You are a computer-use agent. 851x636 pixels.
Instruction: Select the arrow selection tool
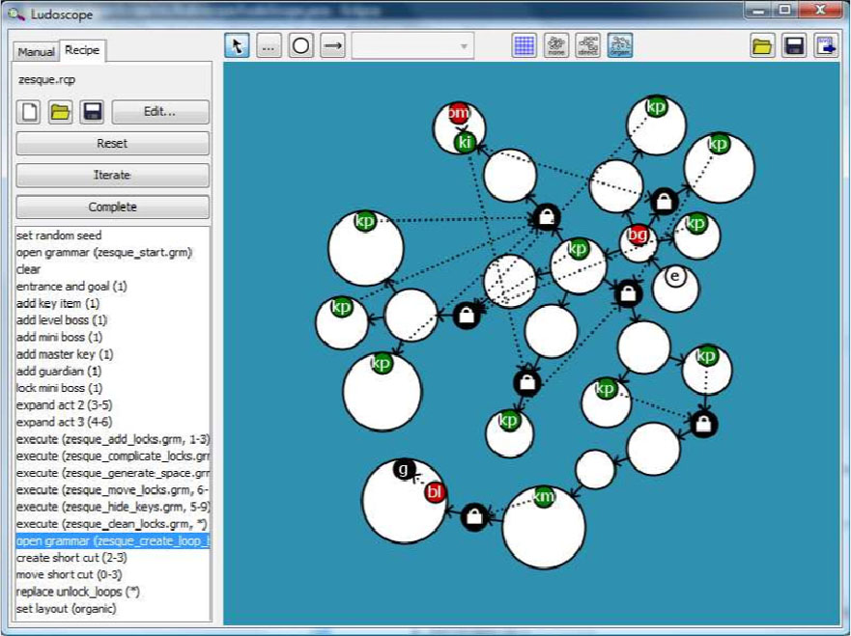[236, 43]
